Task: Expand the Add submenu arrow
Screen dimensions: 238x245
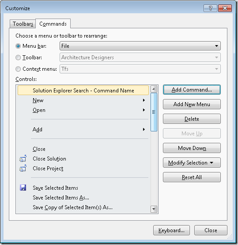Action: pos(144,130)
